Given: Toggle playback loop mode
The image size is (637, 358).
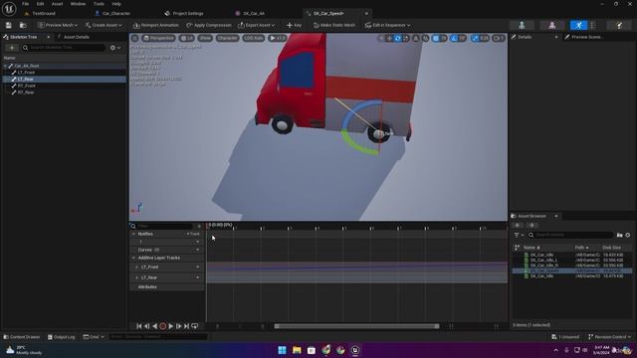Looking at the screenshot, I should pyautogui.click(x=195, y=326).
